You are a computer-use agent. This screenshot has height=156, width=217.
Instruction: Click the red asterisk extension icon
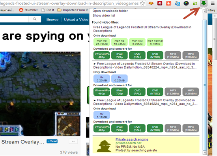(160, 3)
